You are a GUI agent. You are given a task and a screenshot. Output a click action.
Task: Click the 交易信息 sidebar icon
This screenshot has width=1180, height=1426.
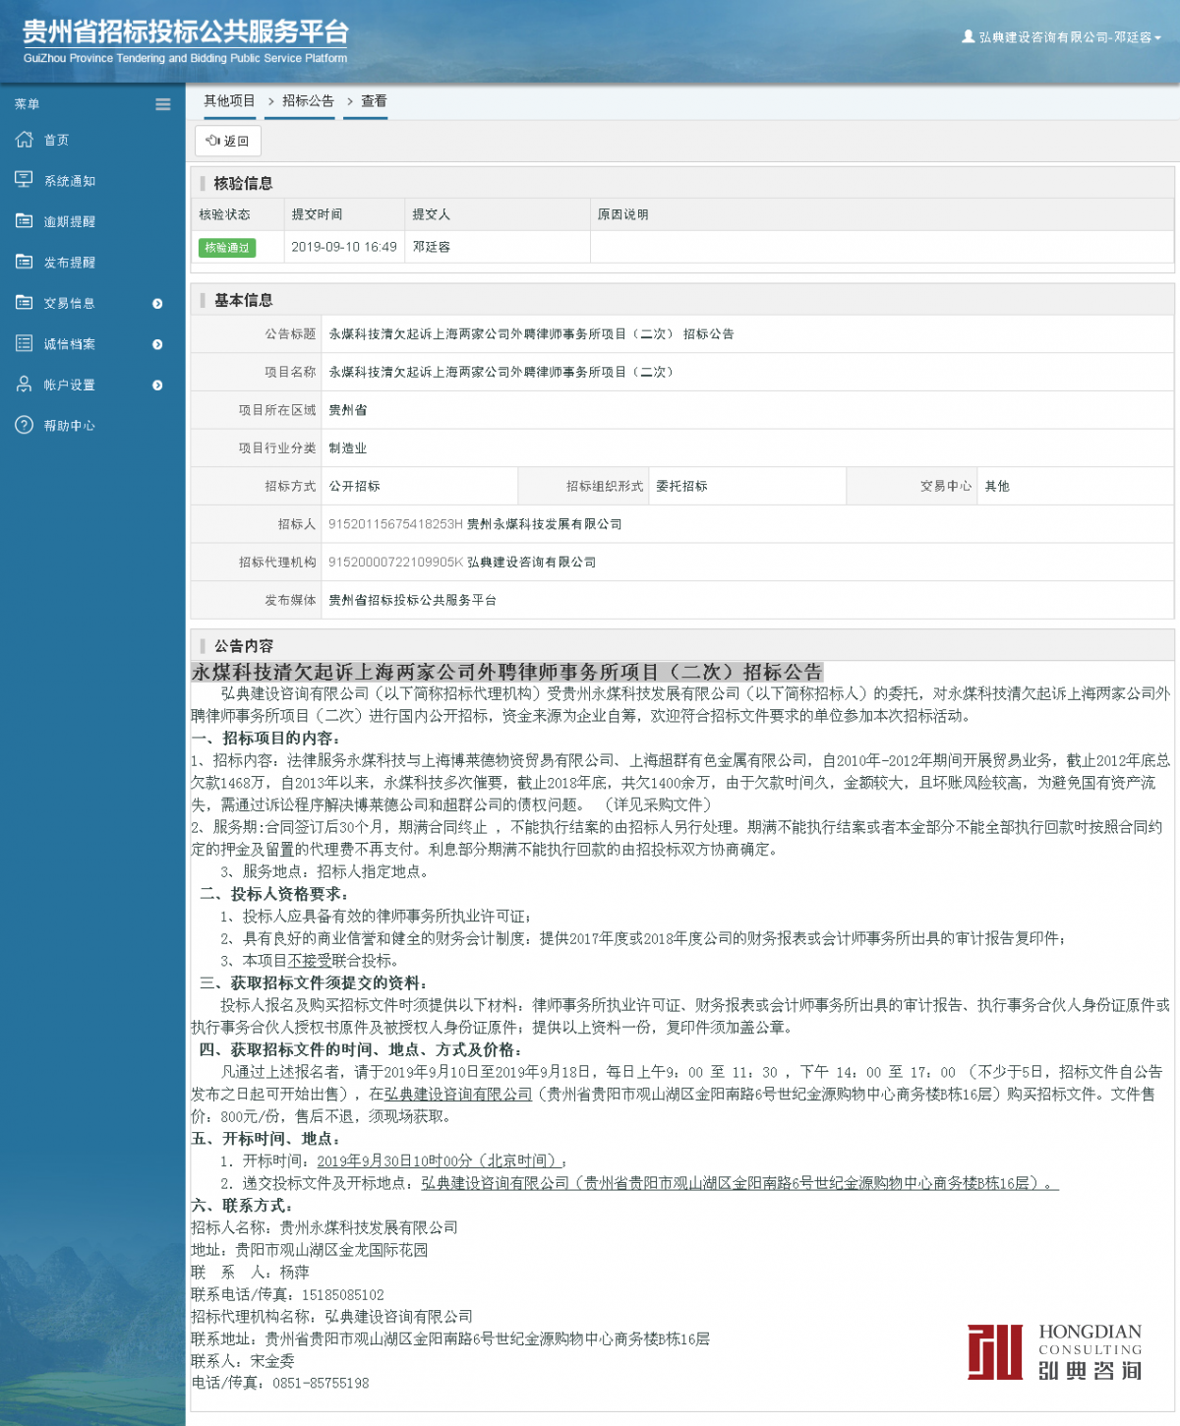coord(25,303)
